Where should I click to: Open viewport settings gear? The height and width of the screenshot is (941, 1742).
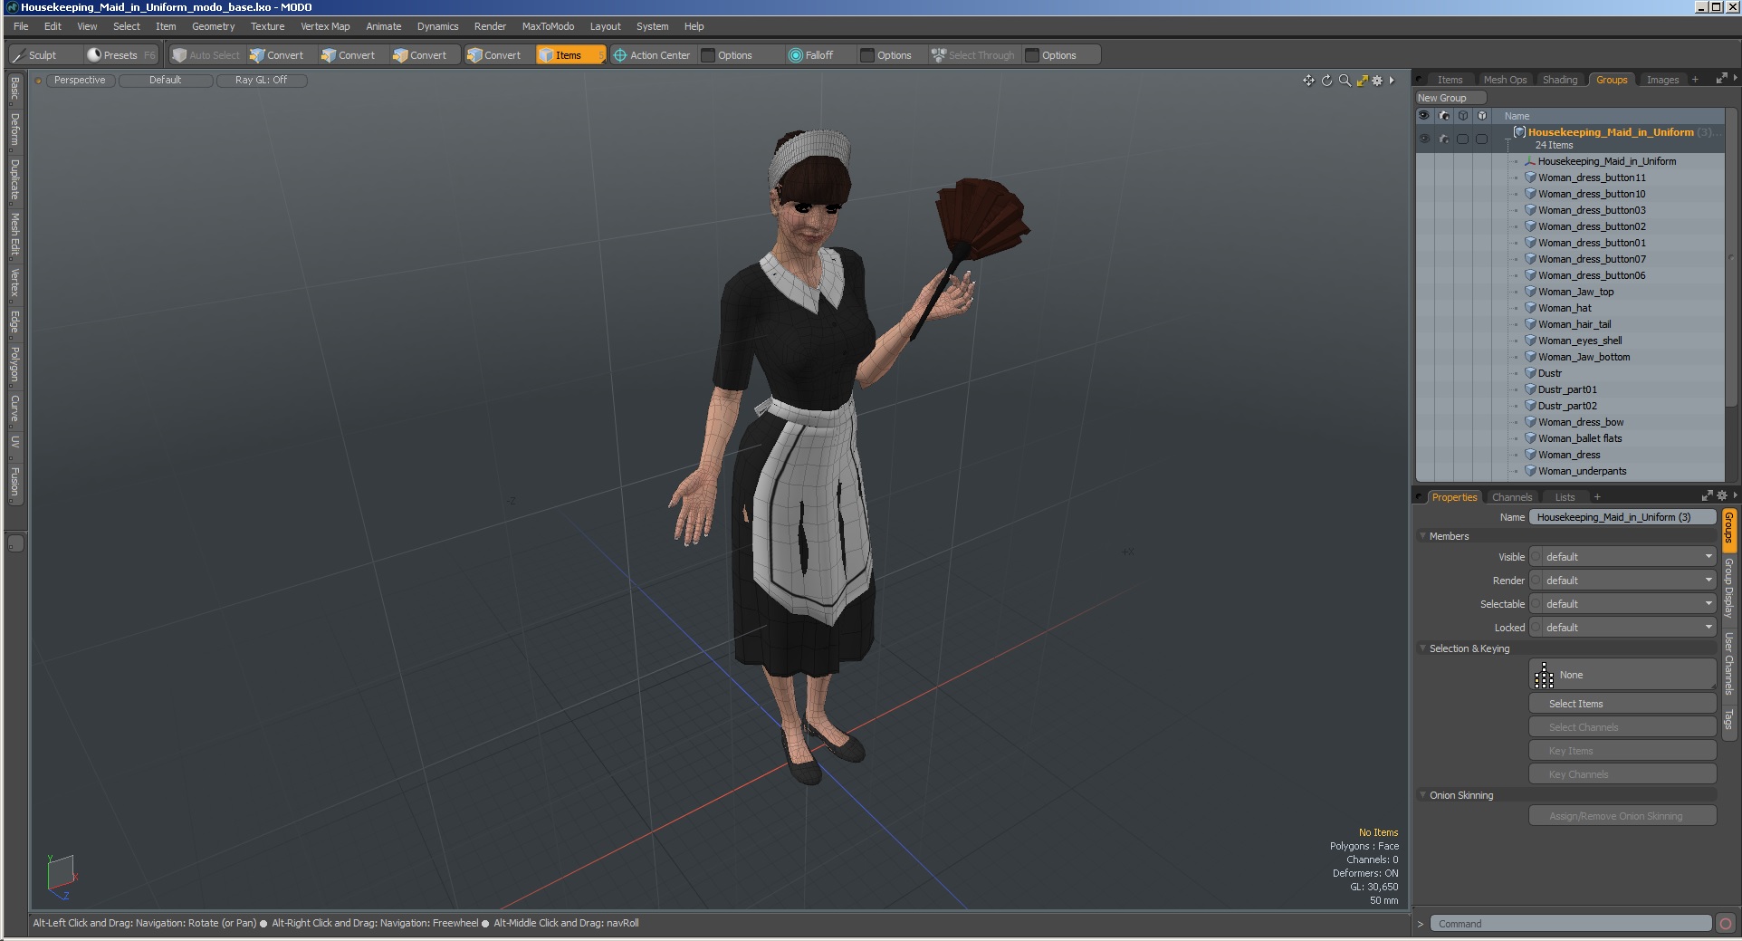tap(1377, 81)
